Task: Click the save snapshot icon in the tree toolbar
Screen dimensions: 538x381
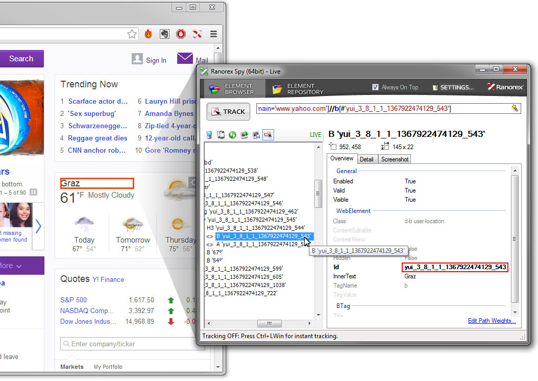Action: point(256,135)
